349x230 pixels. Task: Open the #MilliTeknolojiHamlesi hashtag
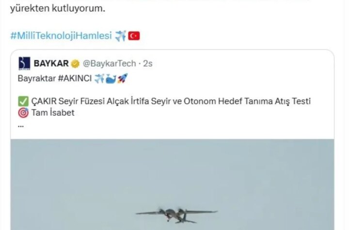pos(61,36)
